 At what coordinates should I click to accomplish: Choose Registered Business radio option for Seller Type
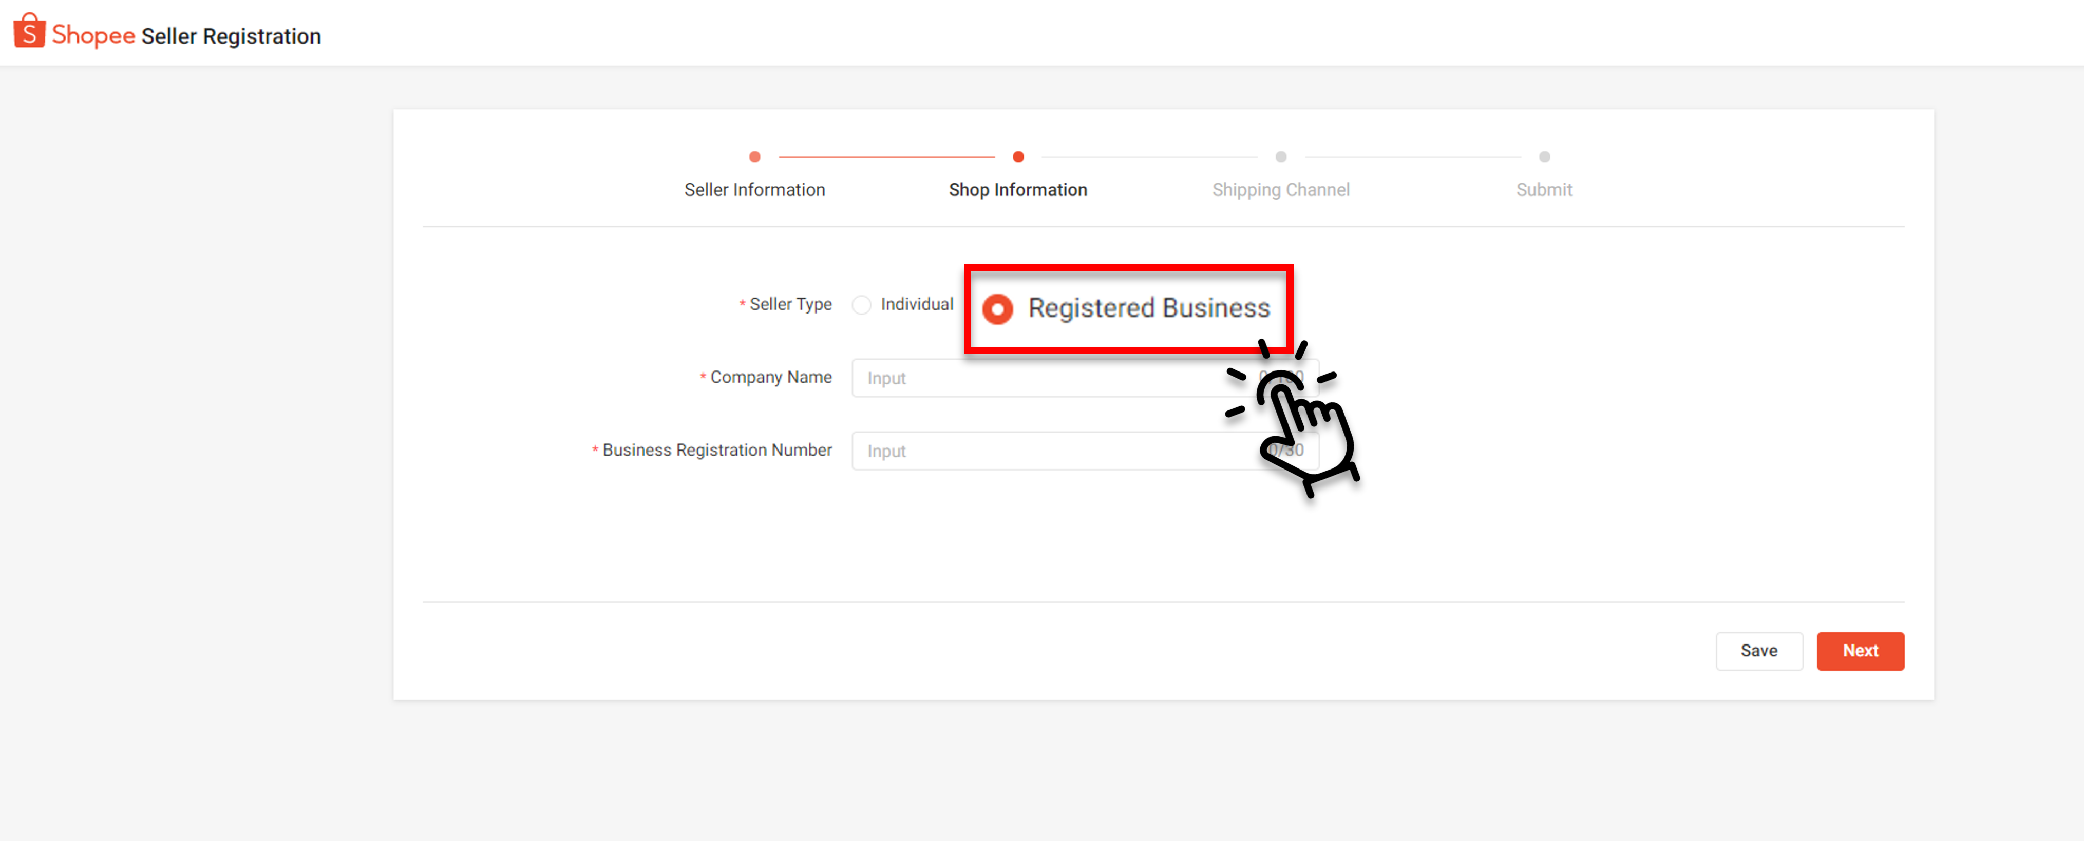tap(997, 308)
